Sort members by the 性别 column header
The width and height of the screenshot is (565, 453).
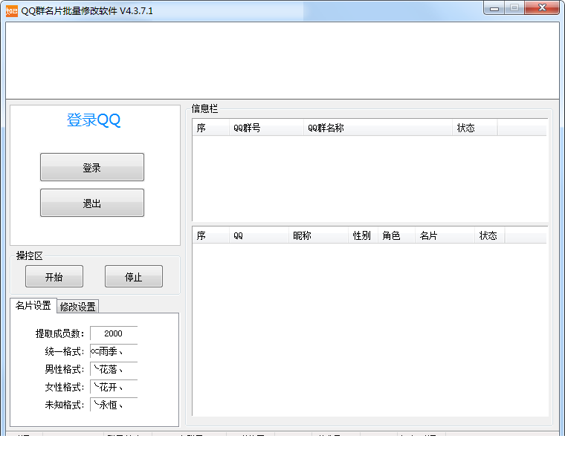pos(363,235)
